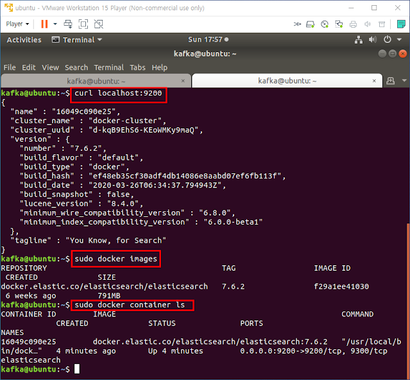410x380 pixels.
Task: Click the terminal cursor at the last prompt
Action: pyautogui.click(x=77, y=369)
